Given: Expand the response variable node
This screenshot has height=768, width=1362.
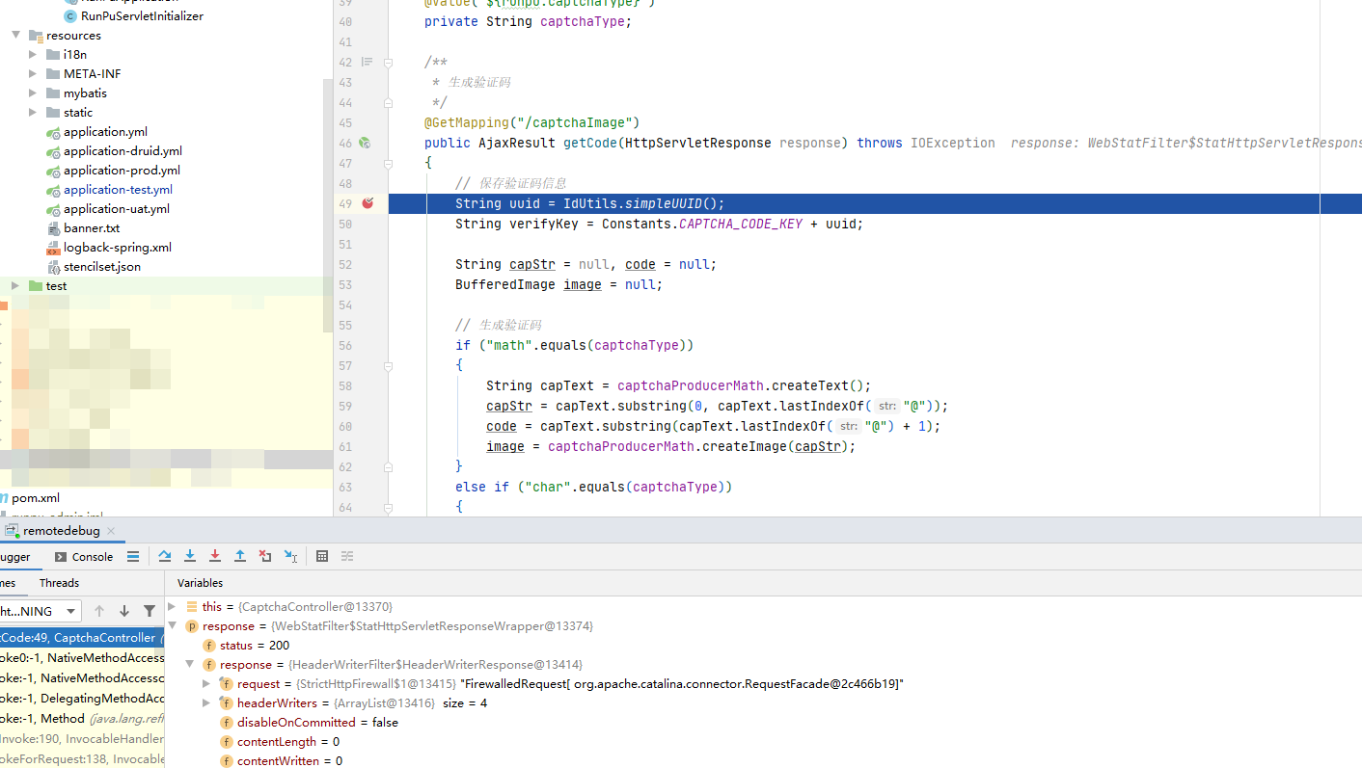Looking at the screenshot, I should [172, 625].
